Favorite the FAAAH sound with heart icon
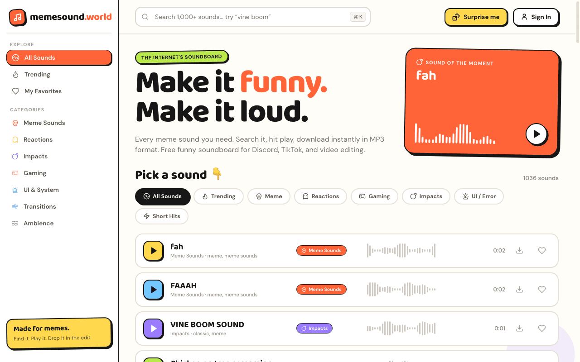The width and height of the screenshot is (580, 362). (542, 290)
